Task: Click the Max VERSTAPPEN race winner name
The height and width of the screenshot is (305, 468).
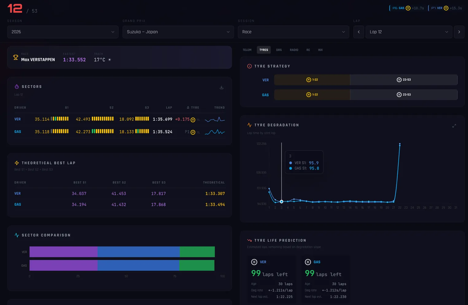Action: coord(38,60)
